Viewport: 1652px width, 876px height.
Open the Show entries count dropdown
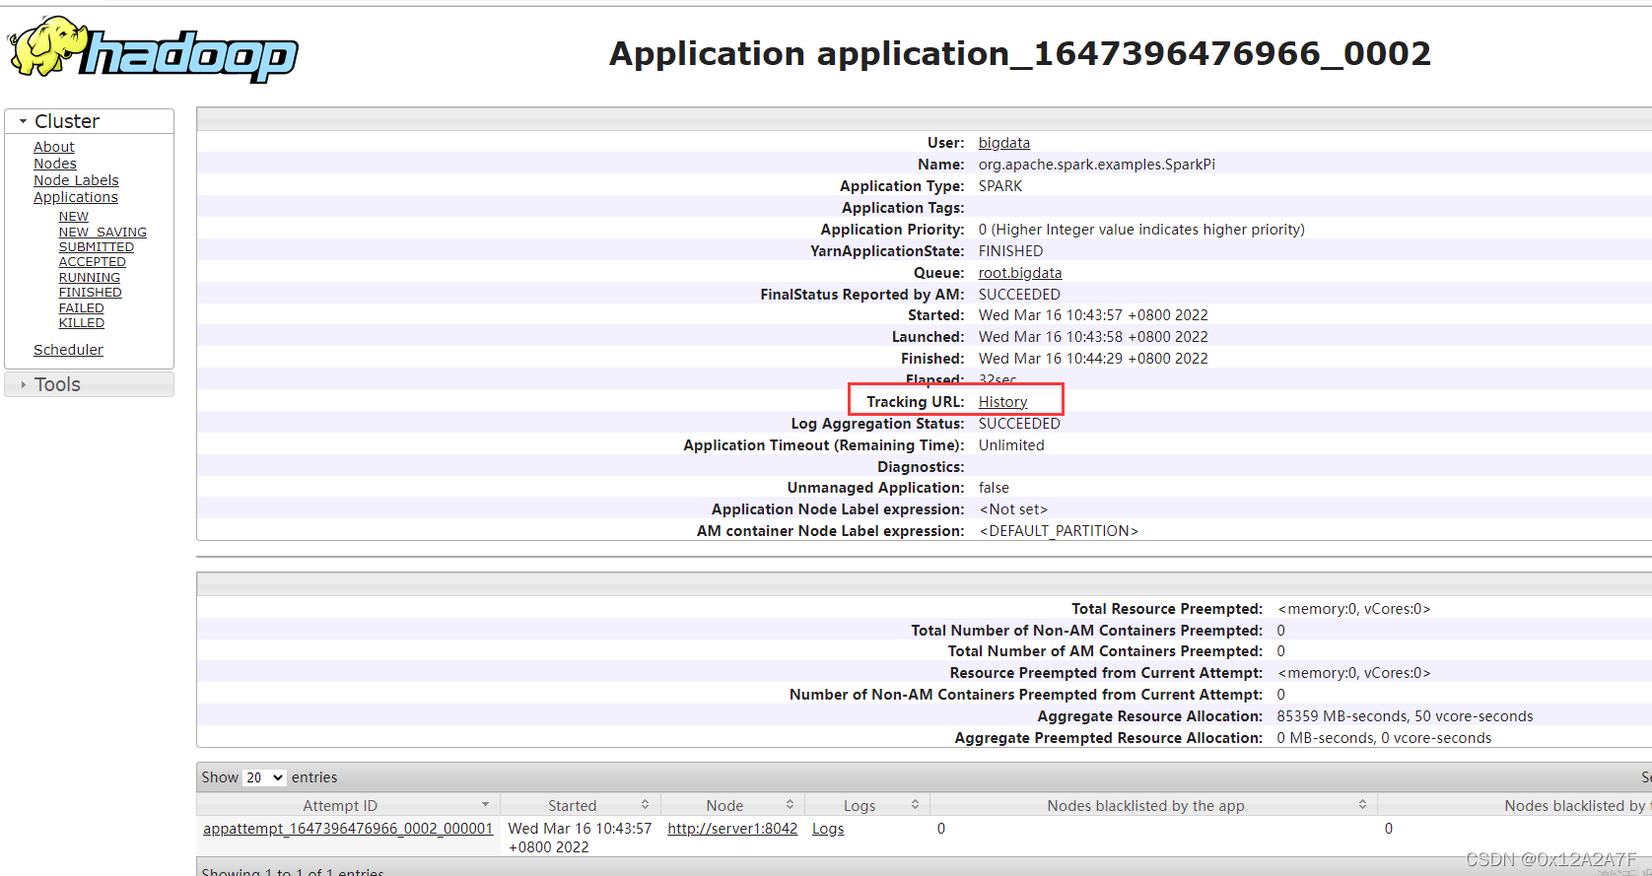[264, 777]
